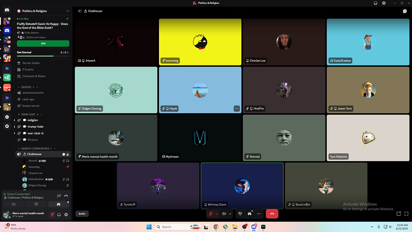Select the Whitney Davis video tile
The image size is (412, 232).
(242, 186)
